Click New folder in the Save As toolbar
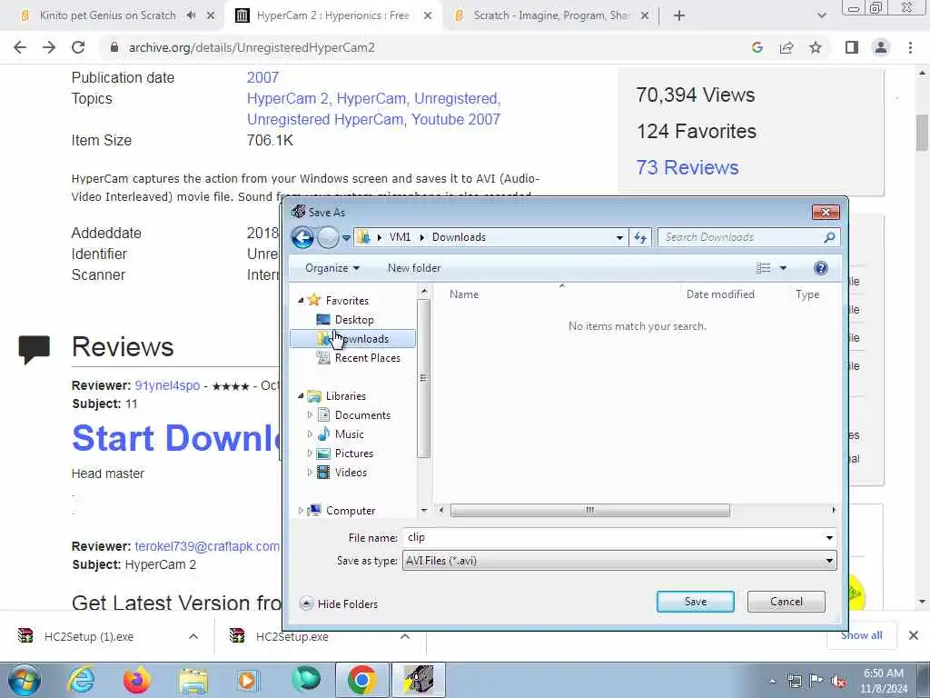Viewport: 930px width, 698px height. (414, 268)
